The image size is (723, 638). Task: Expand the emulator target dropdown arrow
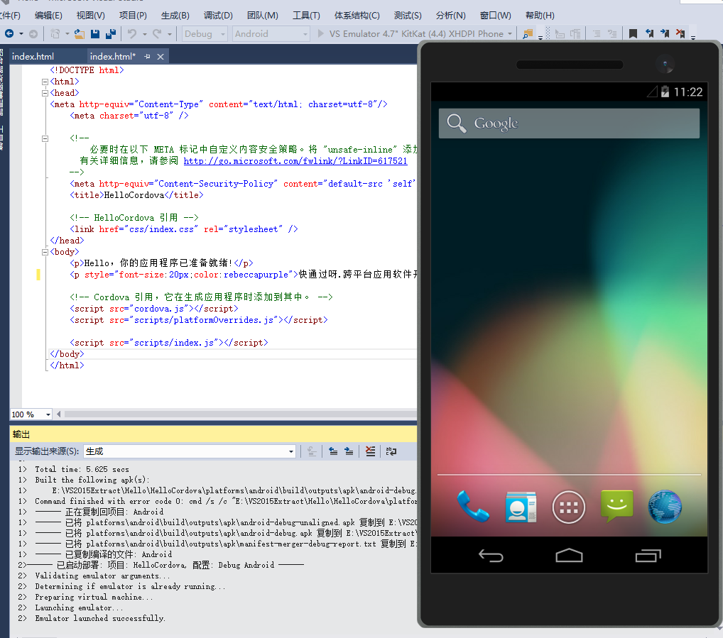pos(510,33)
